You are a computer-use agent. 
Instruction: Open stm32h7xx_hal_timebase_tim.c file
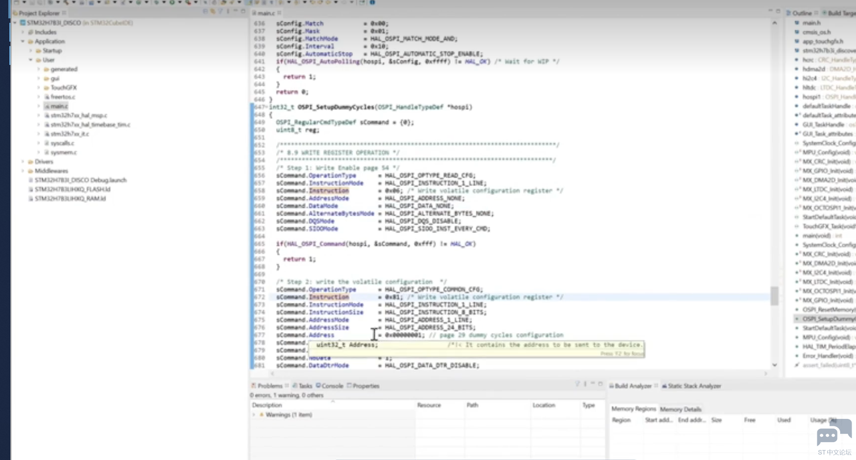coord(90,125)
